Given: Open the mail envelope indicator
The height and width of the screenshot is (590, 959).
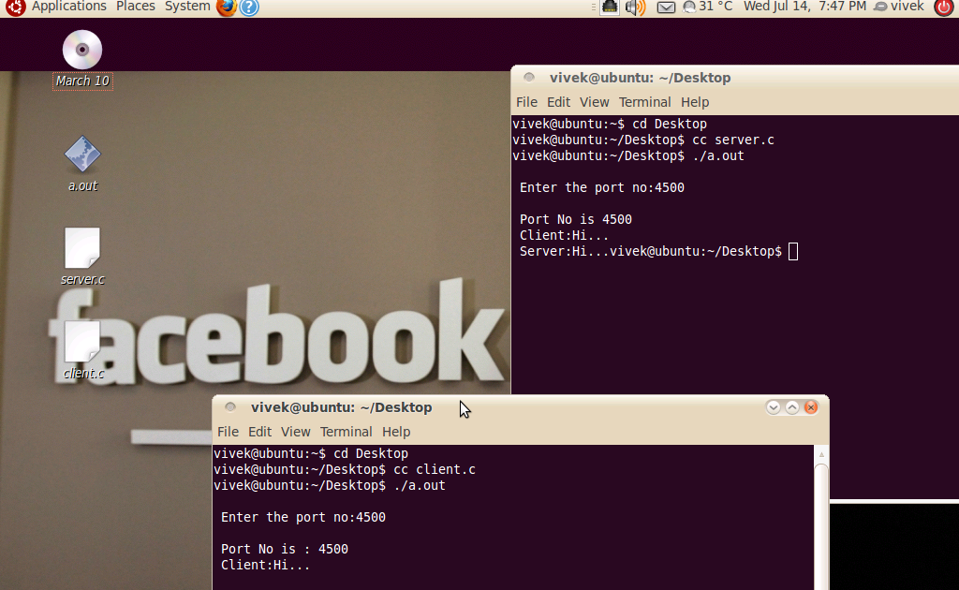Looking at the screenshot, I should pos(666,7).
